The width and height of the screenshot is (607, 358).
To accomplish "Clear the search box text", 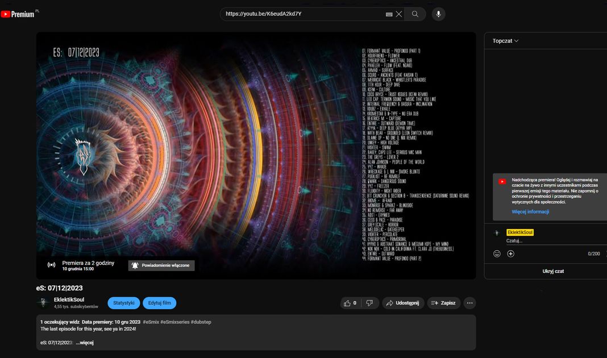I will (x=399, y=14).
